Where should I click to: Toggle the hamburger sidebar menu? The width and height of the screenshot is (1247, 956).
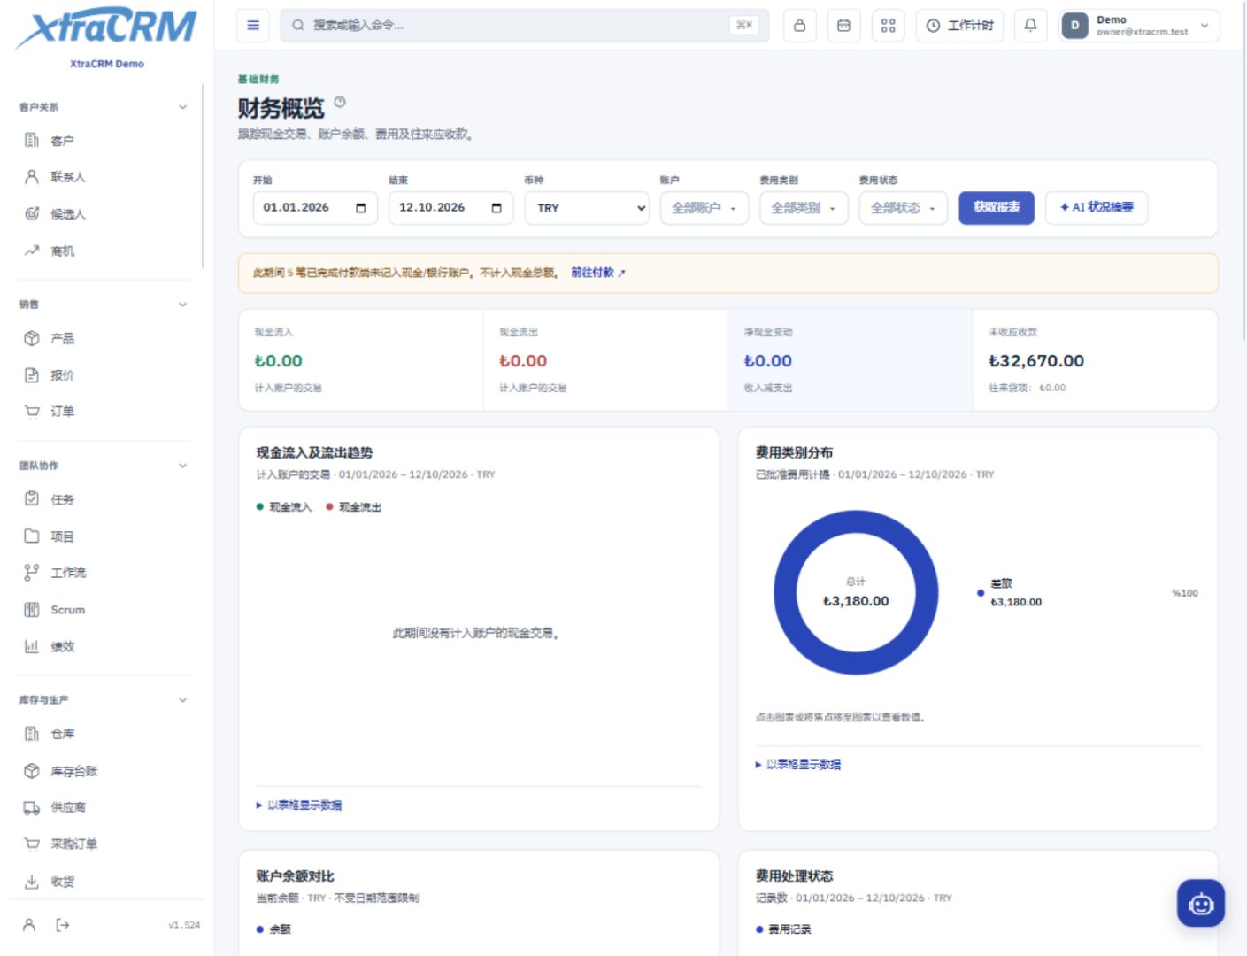[253, 26]
